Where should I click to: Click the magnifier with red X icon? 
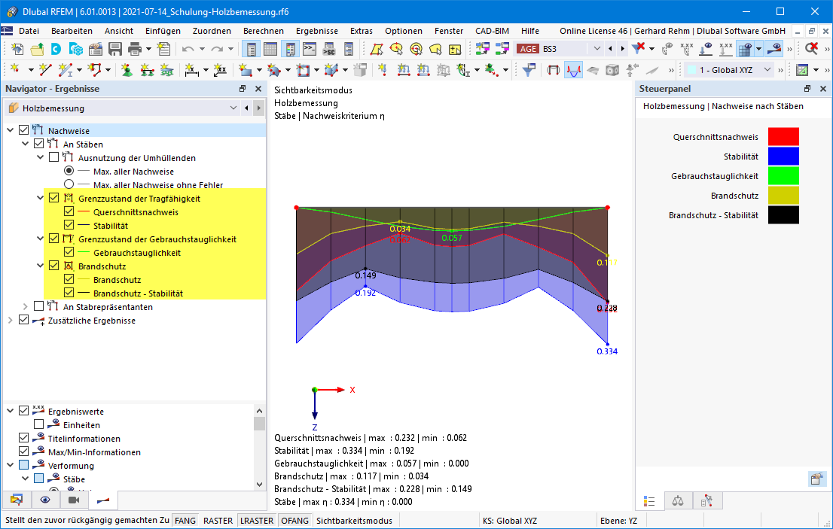click(x=811, y=50)
